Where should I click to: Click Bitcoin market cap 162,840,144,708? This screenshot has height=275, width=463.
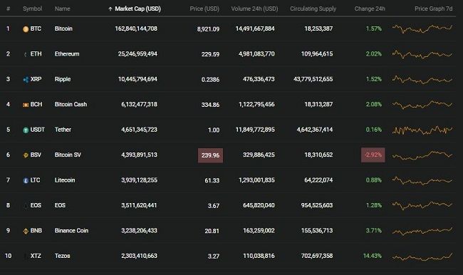click(136, 28)
